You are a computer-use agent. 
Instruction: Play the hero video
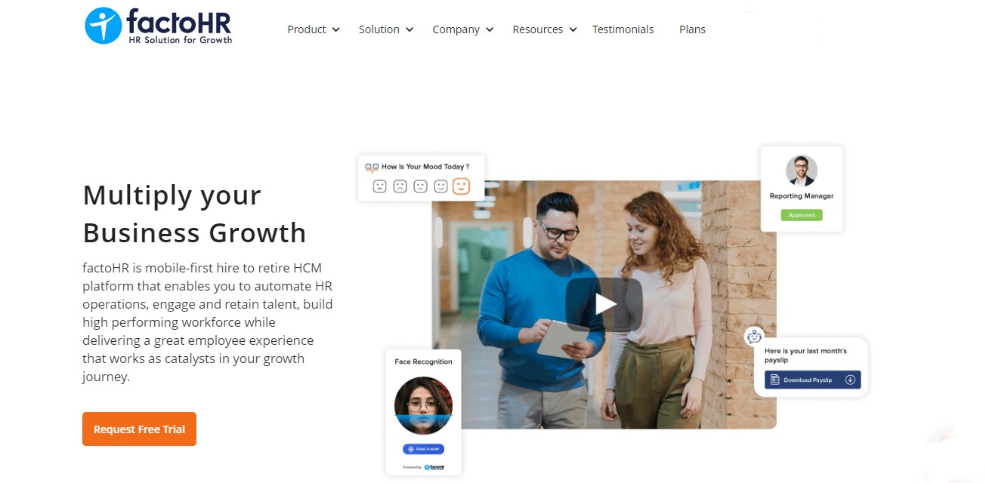[604, 304]
